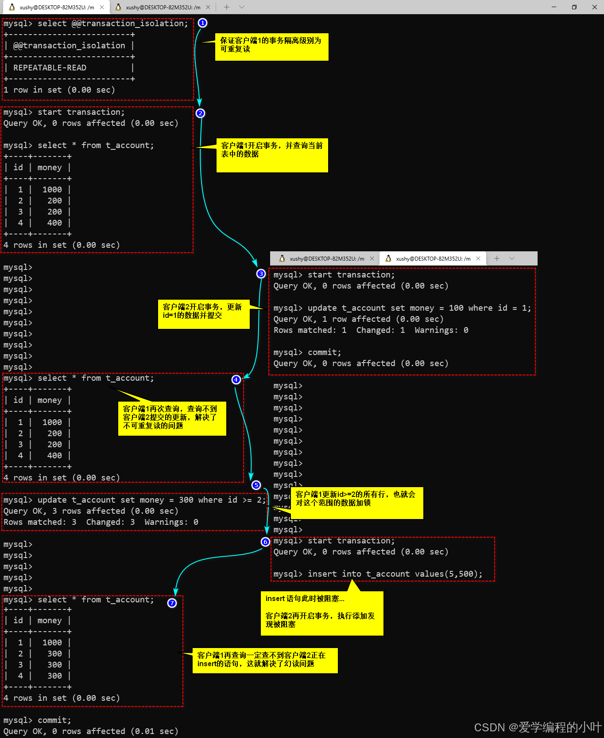Open a new tab with the top window plus button

tap(227, 7)
